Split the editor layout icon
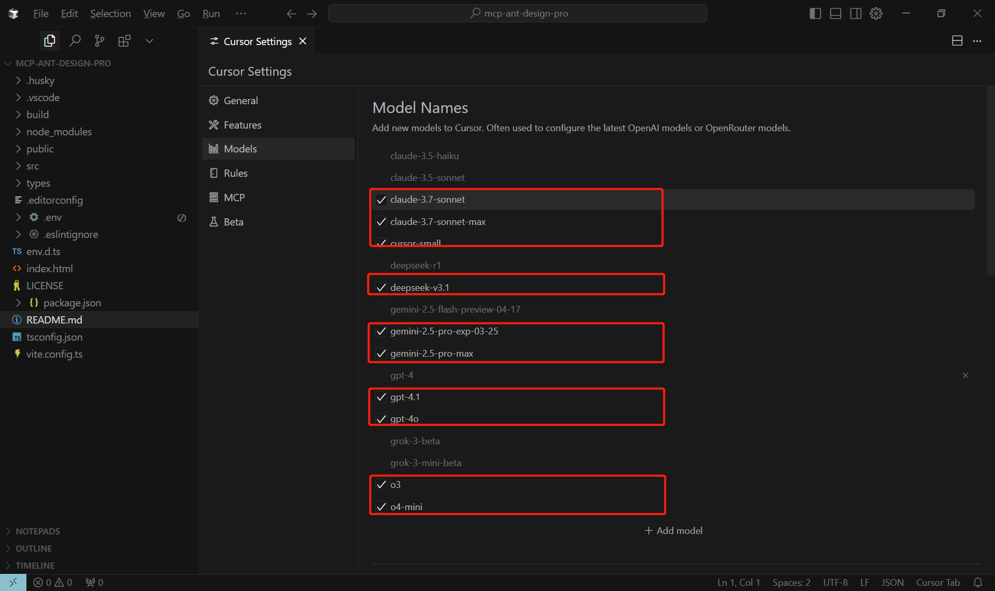 [x=957, y=41]
